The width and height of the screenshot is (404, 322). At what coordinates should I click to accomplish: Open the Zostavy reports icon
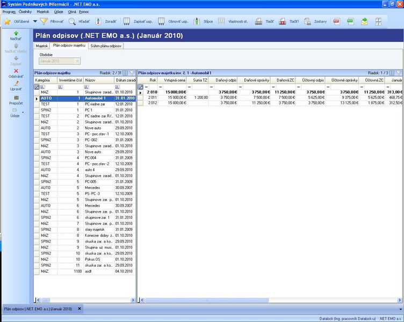click(x=307, y=21)
